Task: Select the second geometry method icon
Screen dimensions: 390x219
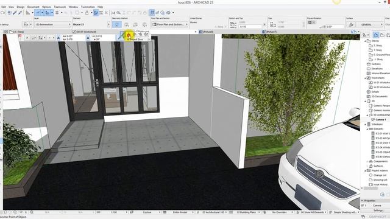Action: pos(126,24)
